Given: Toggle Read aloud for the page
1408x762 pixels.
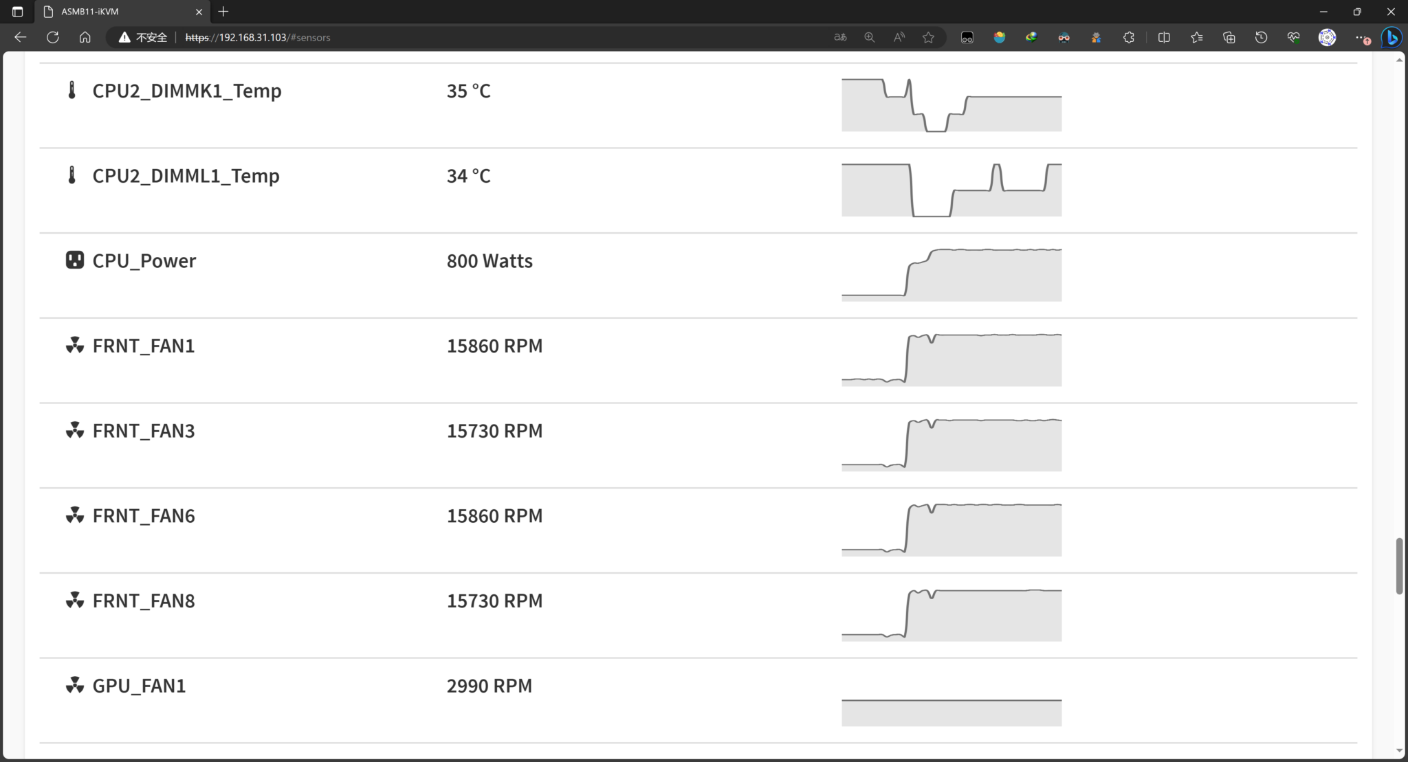Looking at the screenshot, I should click(899, 38).
